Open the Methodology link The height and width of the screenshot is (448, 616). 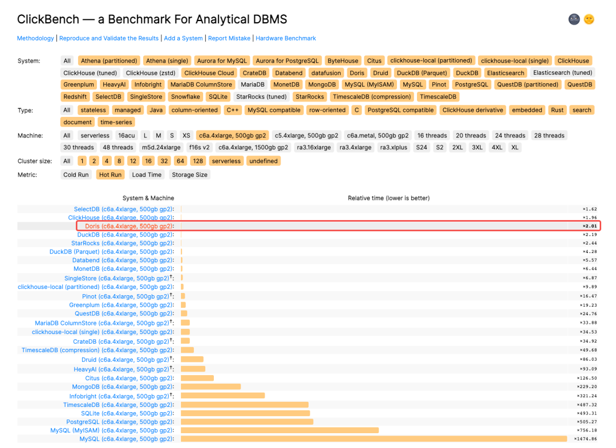(35, 38)
